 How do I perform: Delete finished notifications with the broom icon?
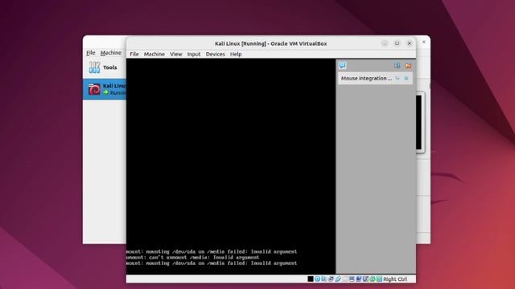[408, 66]
